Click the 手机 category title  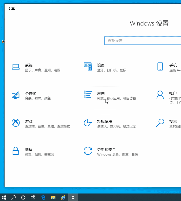pyautogui.click(x=173, y=65)
